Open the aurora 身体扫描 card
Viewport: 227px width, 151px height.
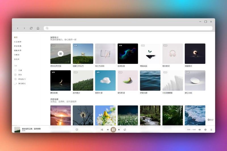128,54
